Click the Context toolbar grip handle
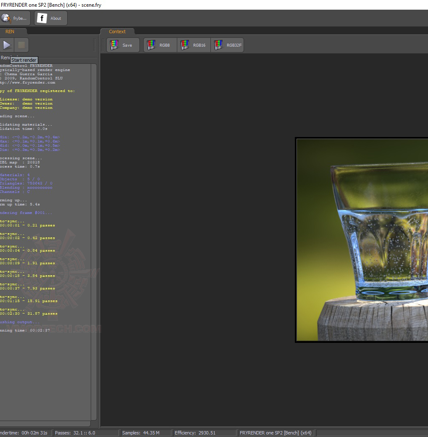Image resolution: width=428 pixels, height=437 pixels. coord(103,45)
